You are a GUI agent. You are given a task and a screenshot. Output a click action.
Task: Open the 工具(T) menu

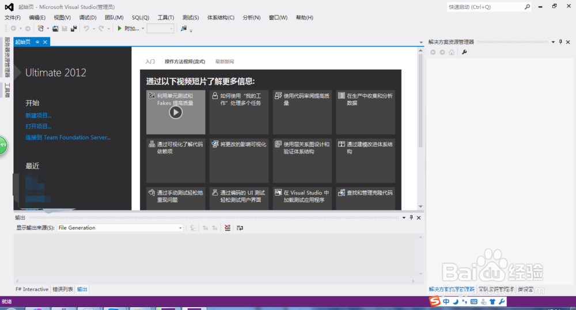[x=166, y=18]
